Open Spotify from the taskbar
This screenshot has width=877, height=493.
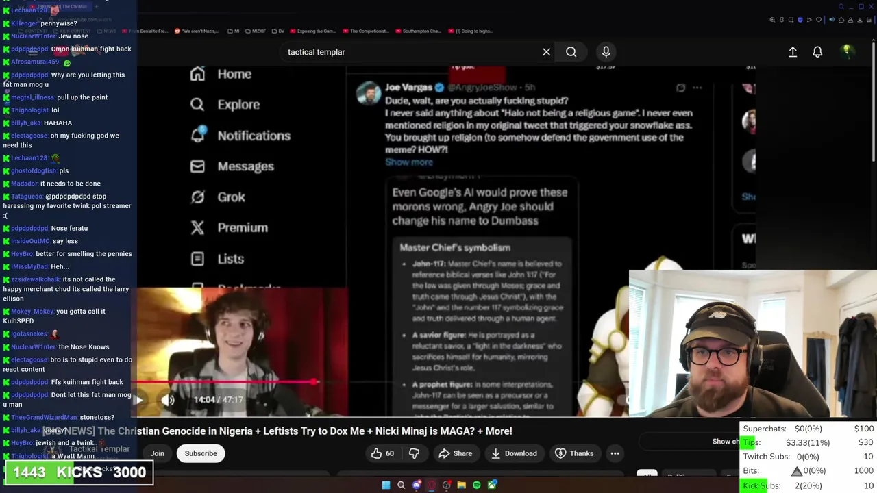(x=477, y=485)
